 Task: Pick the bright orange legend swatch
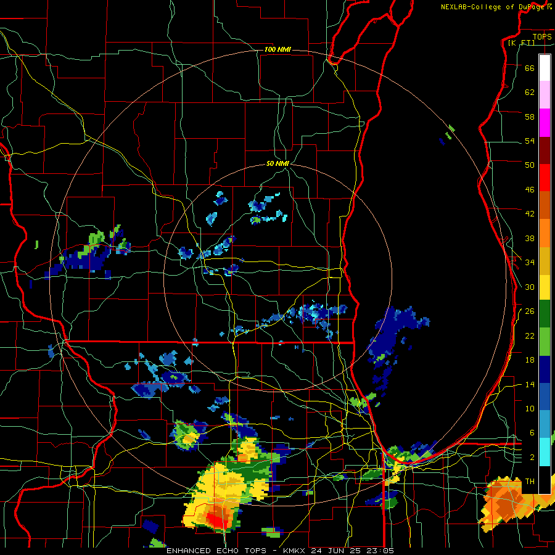coord(545,233)
